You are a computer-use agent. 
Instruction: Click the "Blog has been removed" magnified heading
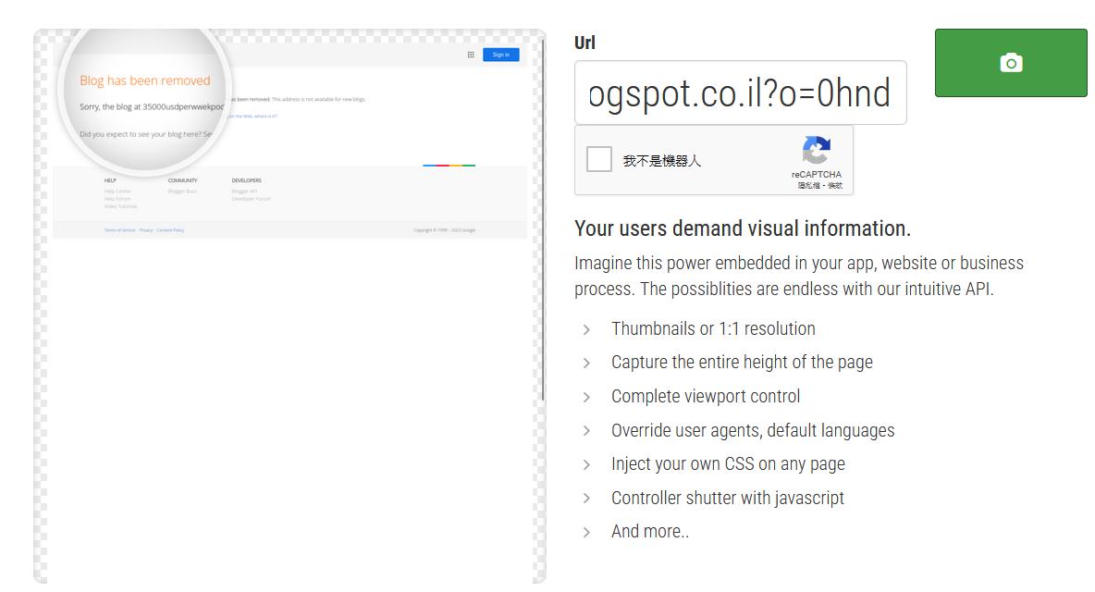coord(144,80)
